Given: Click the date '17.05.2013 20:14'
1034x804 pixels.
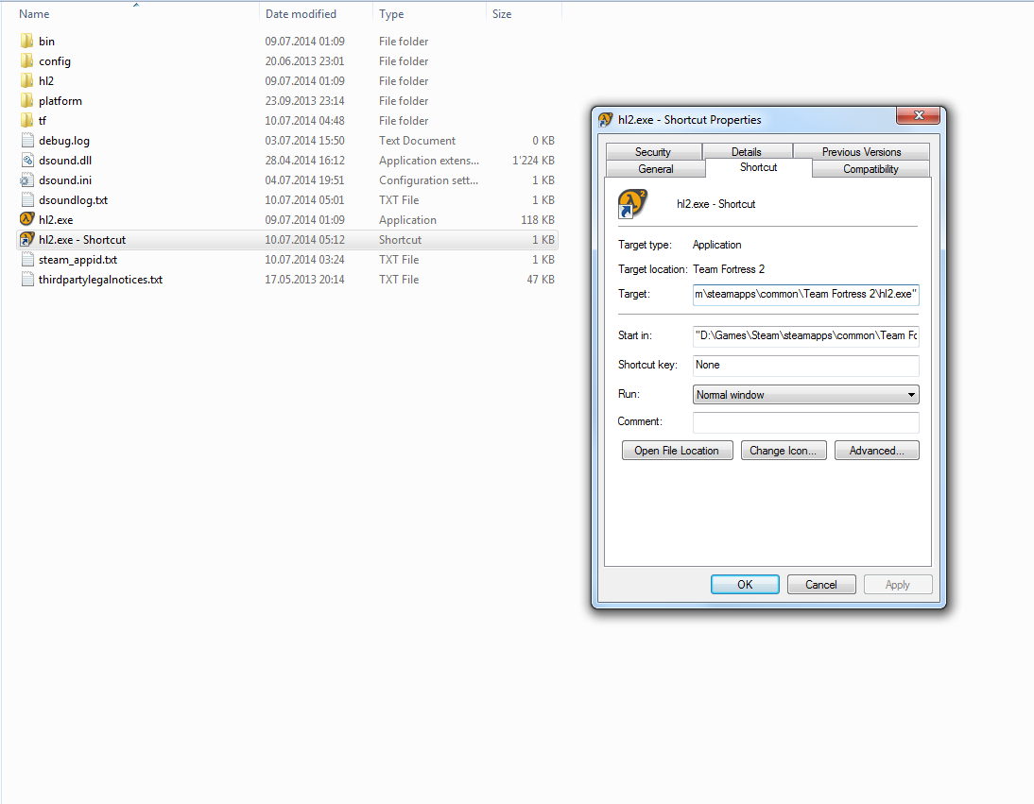Looking at the screenshot, I should click(x=304, y=280).
